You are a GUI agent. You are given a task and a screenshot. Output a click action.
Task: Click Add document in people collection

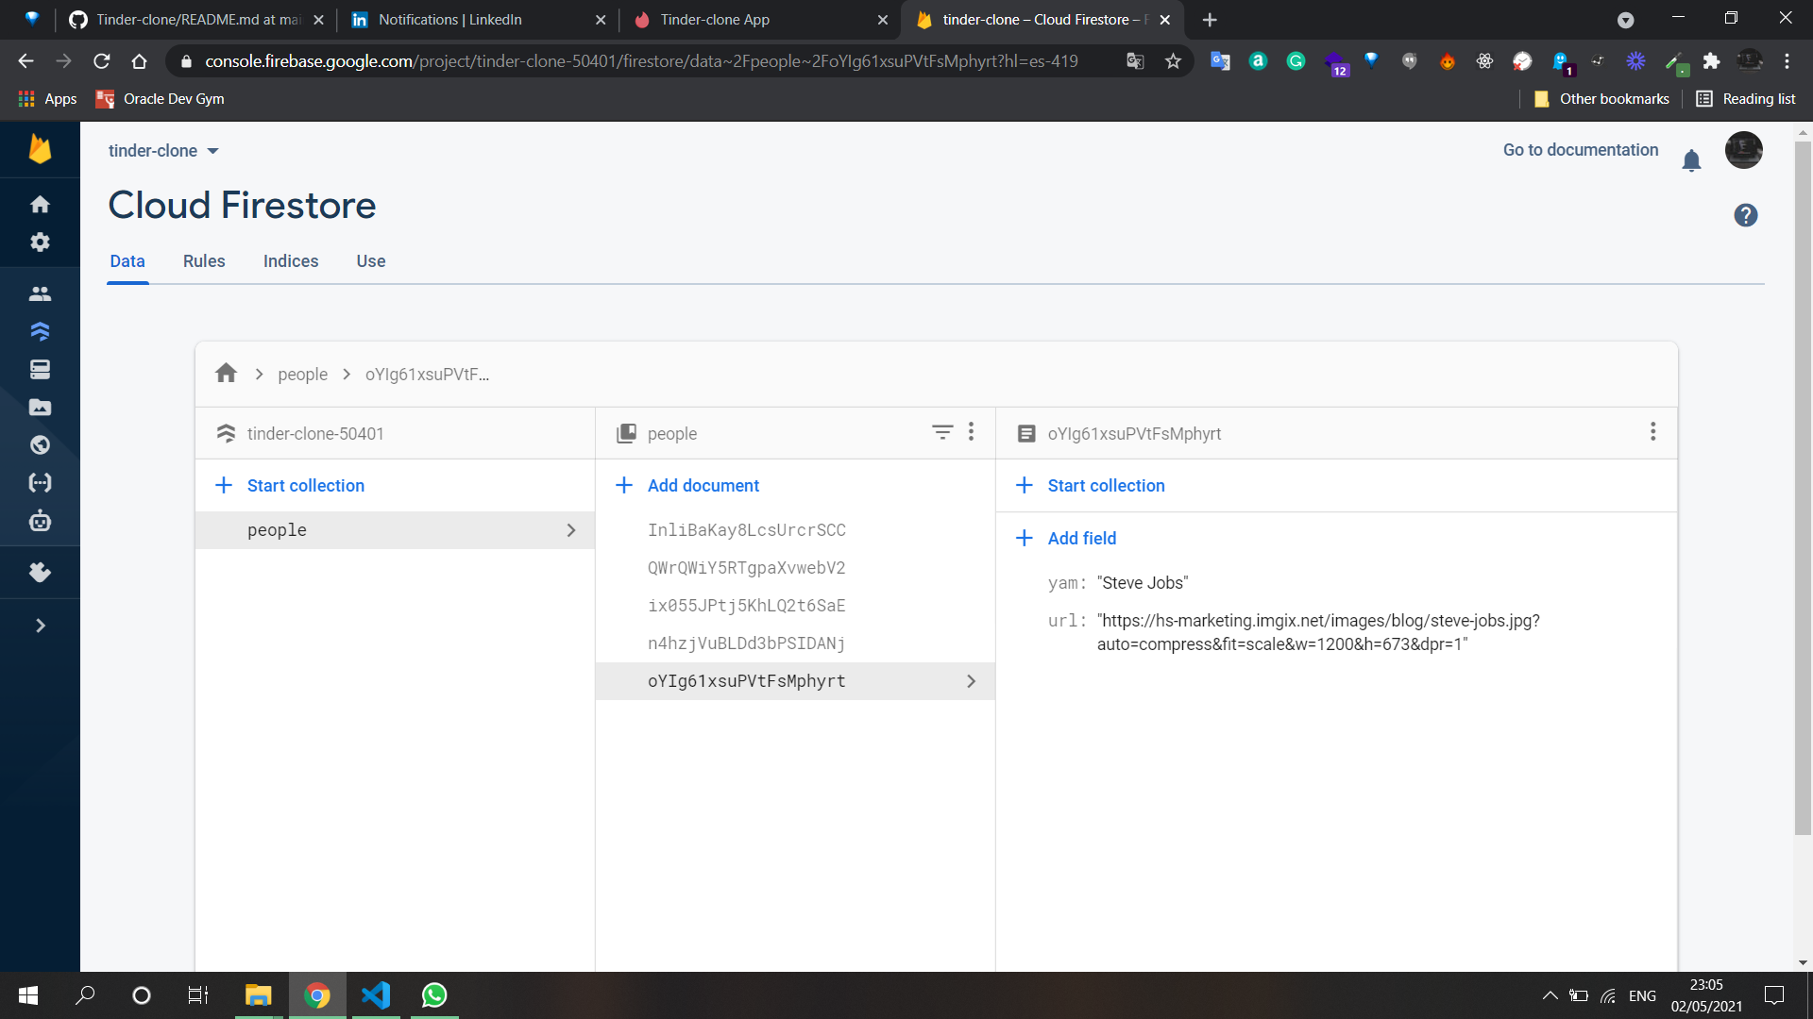[703, 485]
